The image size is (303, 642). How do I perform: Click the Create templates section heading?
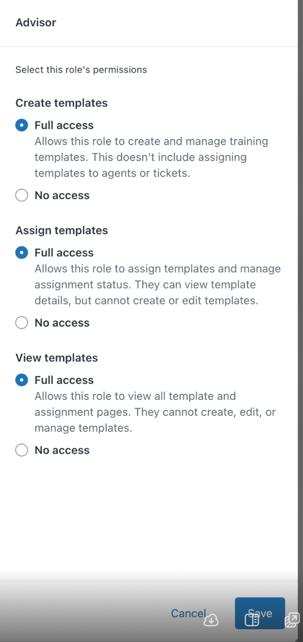61,103
